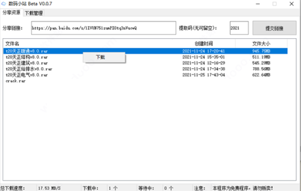Click the app cloud icon in title bar

[4, 4]
